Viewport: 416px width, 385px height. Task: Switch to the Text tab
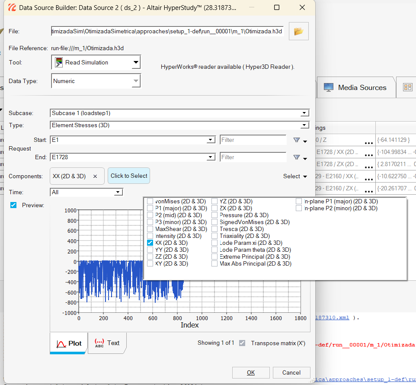click(107, 343)
